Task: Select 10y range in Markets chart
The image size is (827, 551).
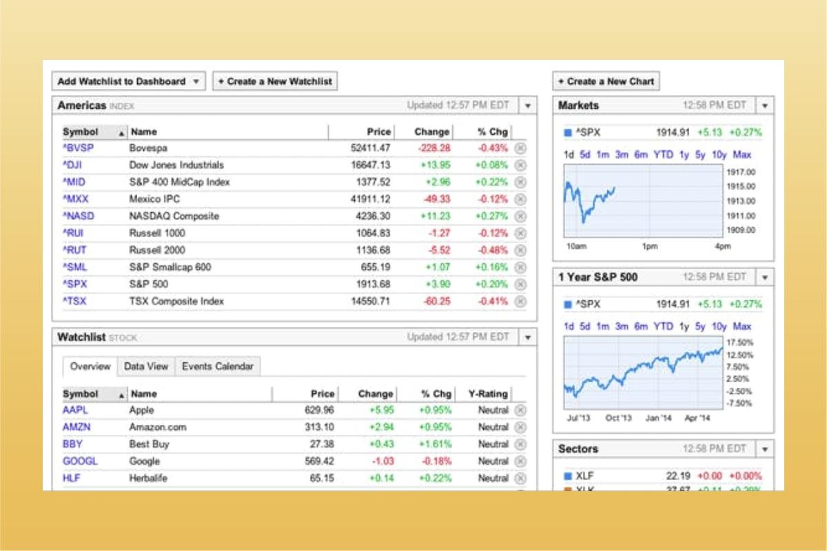Action: pyautogui.click(x=719, y=155)
